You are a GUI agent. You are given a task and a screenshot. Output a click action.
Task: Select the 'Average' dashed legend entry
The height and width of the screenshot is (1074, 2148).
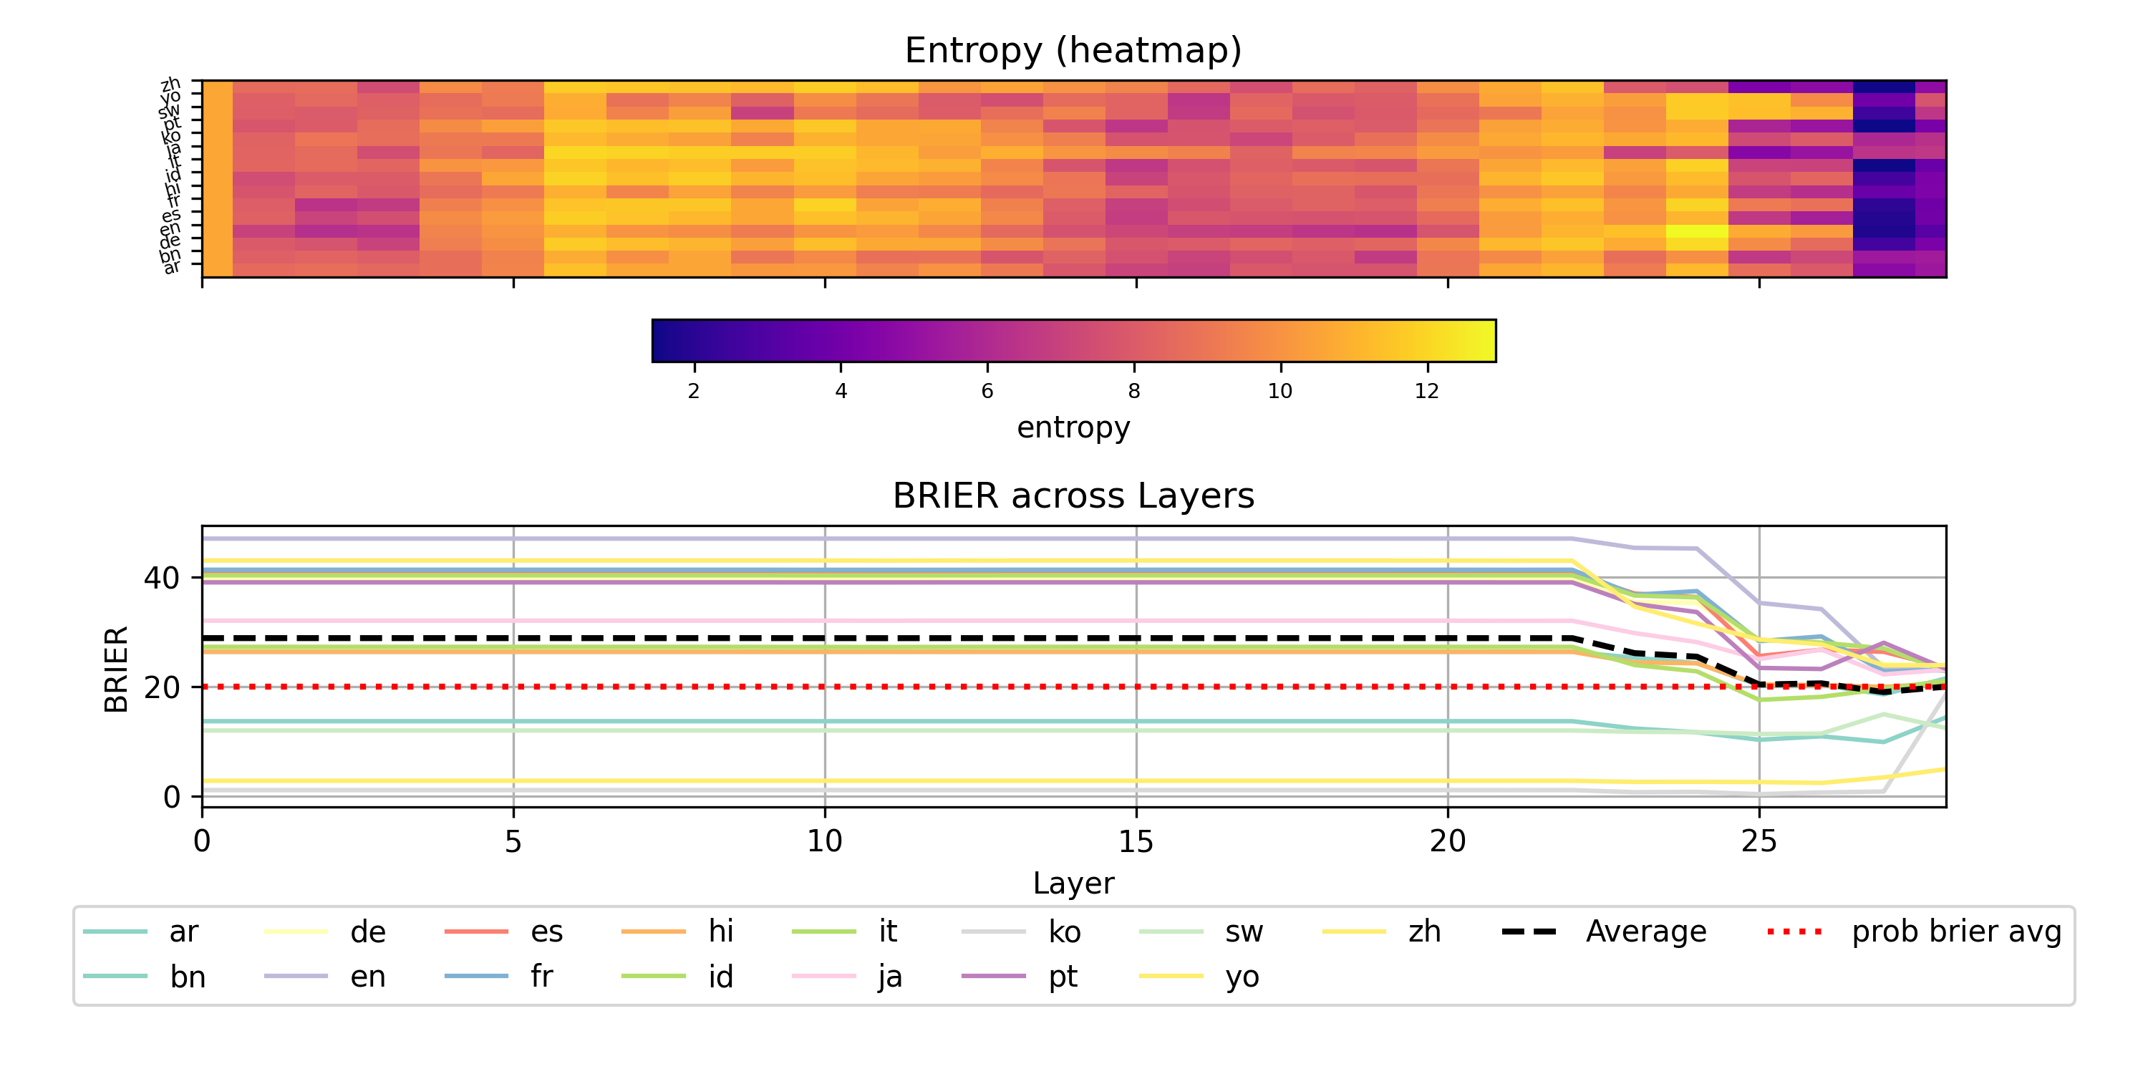click(1645, 932)
